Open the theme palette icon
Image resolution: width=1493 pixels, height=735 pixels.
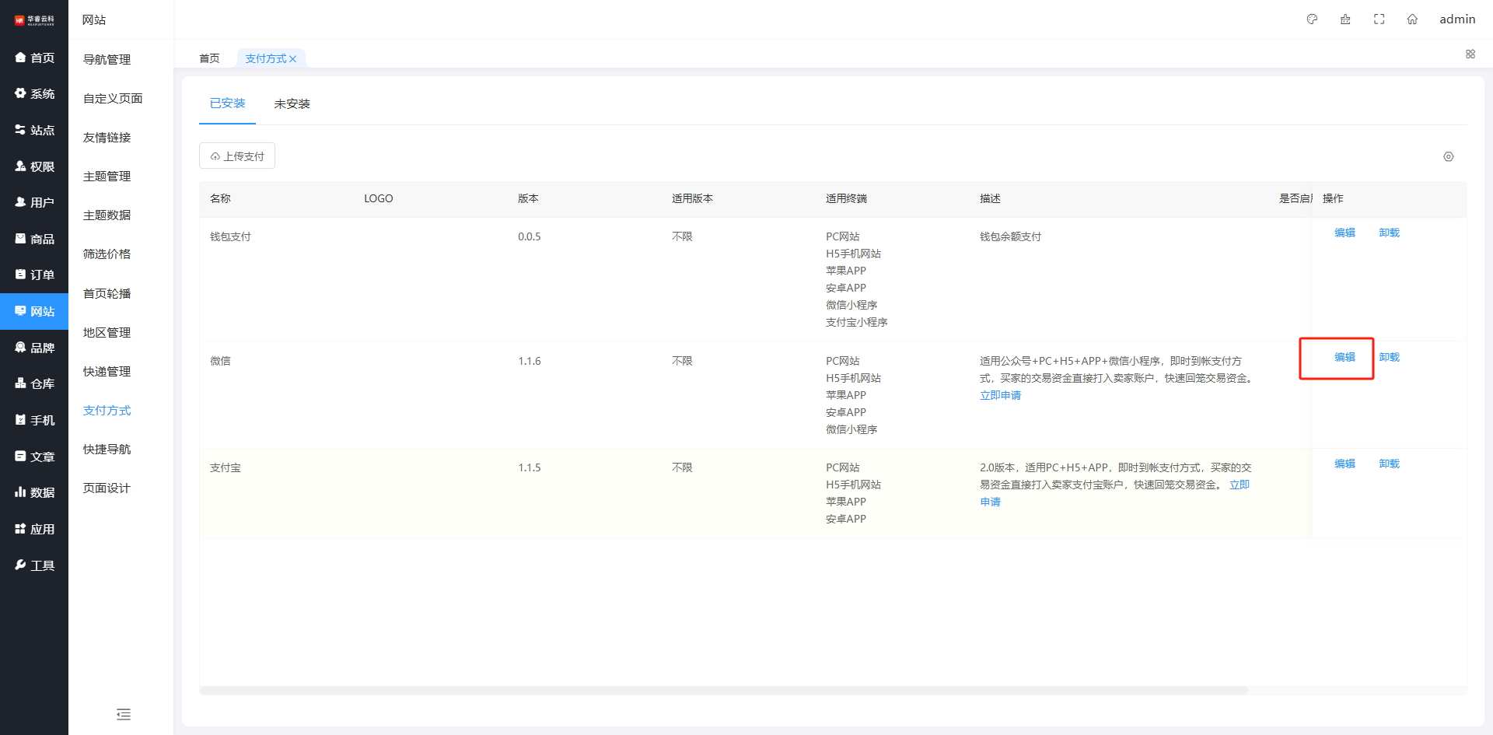tap(1312, 19)
